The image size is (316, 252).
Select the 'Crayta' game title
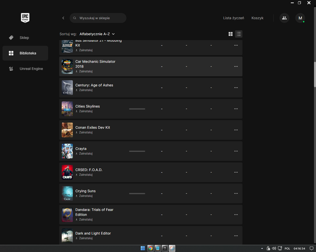coord(81,149)
